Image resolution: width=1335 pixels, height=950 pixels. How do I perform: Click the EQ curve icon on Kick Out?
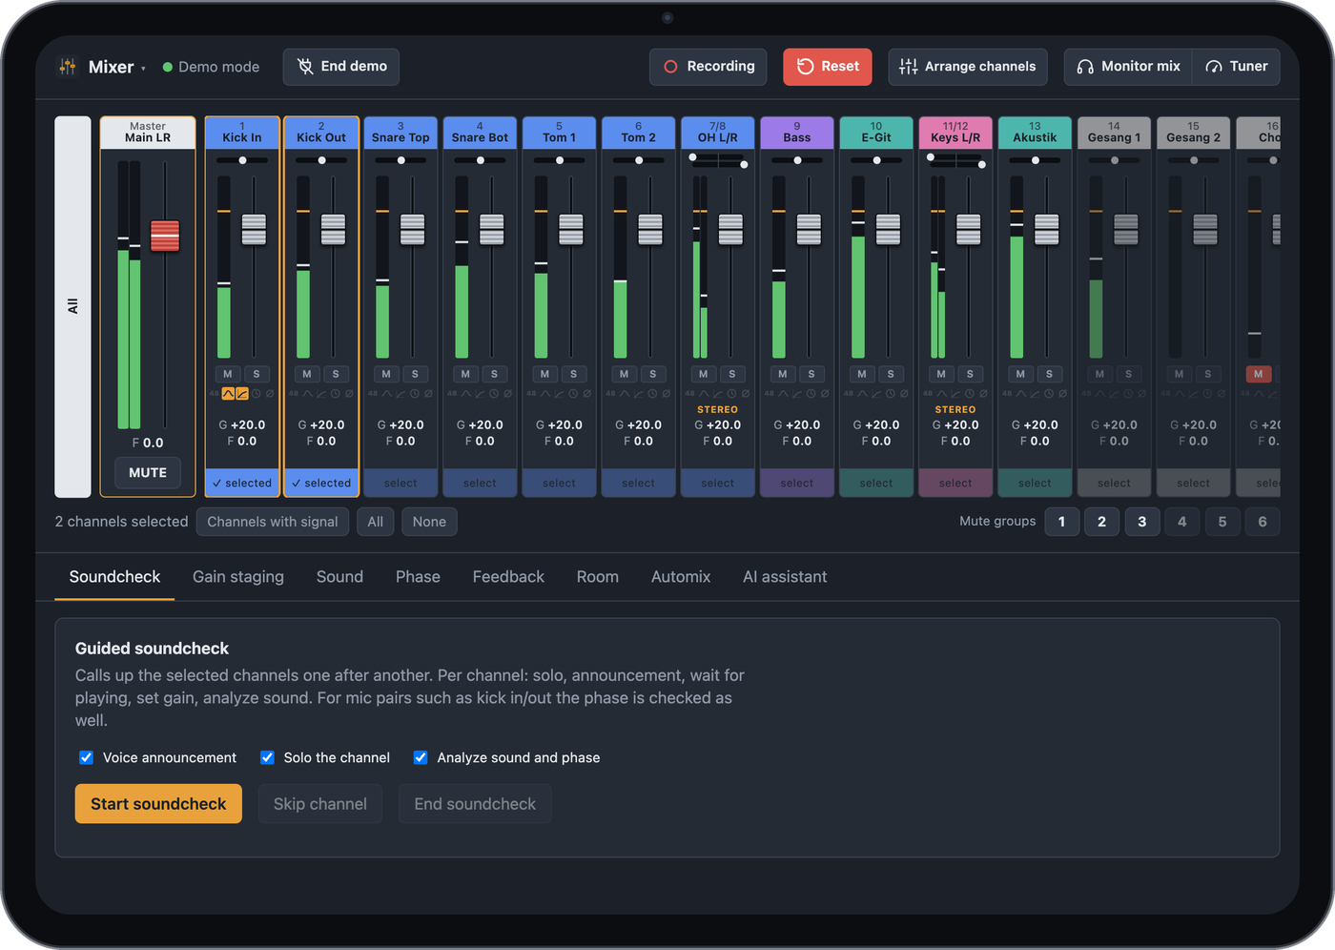click(307, 394)
